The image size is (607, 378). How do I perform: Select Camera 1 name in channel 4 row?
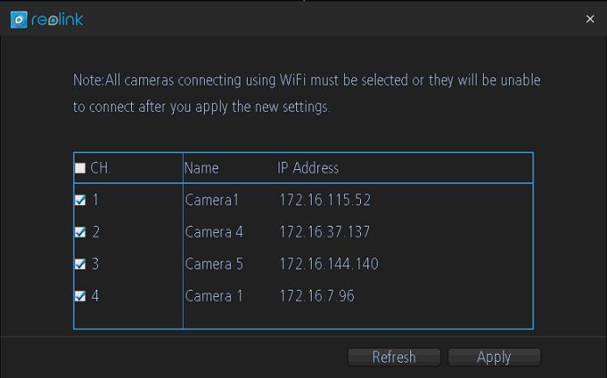(214, 296)
